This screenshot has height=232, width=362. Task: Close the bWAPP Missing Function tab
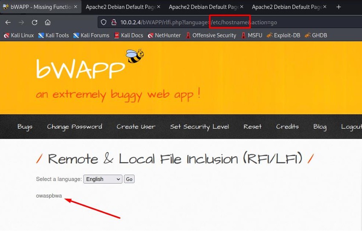(75, 7)
